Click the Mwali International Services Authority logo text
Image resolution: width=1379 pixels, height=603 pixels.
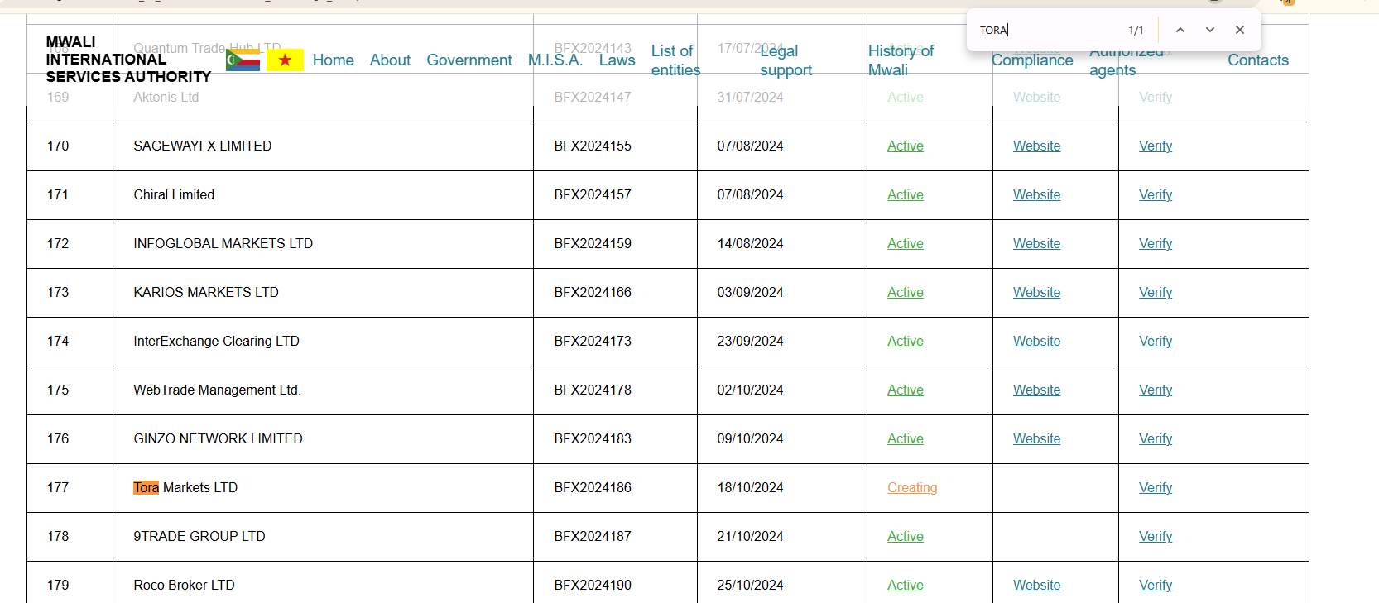128,60
